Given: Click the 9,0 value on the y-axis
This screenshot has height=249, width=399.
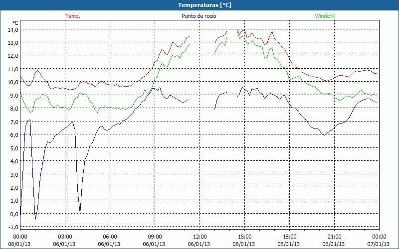Looking at the screenshot, I should (14, 96).
